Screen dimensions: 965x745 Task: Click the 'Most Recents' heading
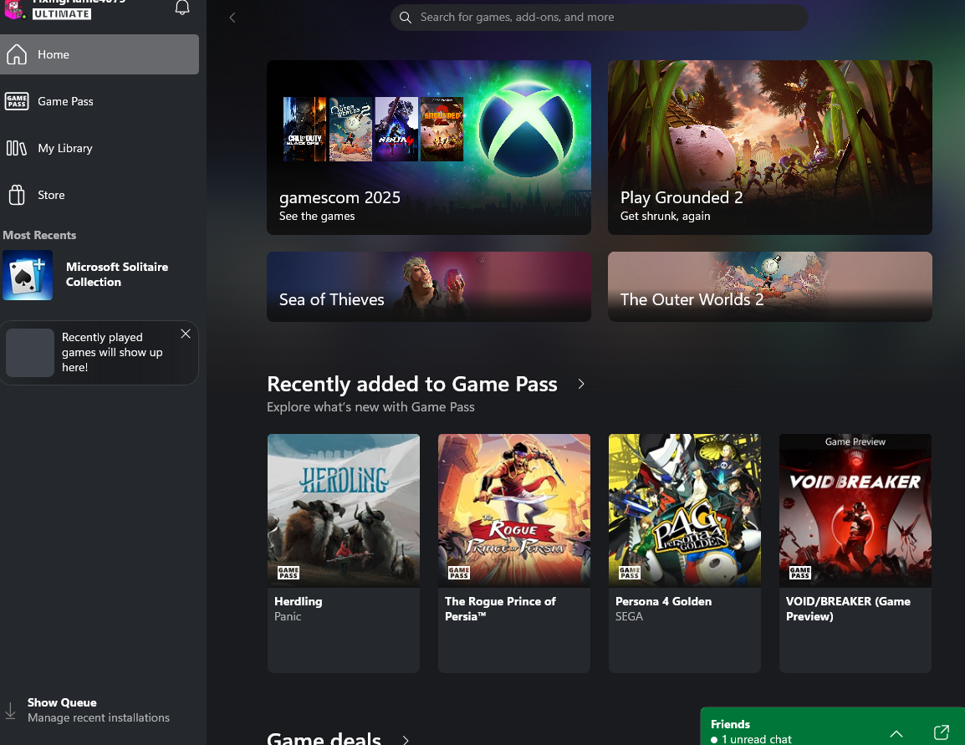[x=39, y=235]
